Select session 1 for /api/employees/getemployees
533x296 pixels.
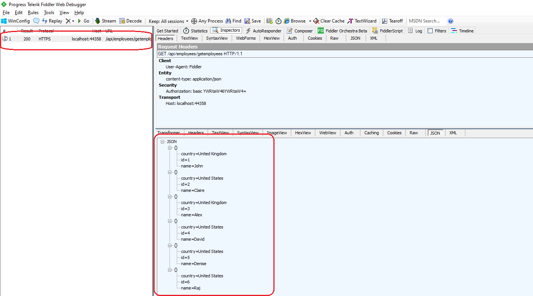click(76, 39)
